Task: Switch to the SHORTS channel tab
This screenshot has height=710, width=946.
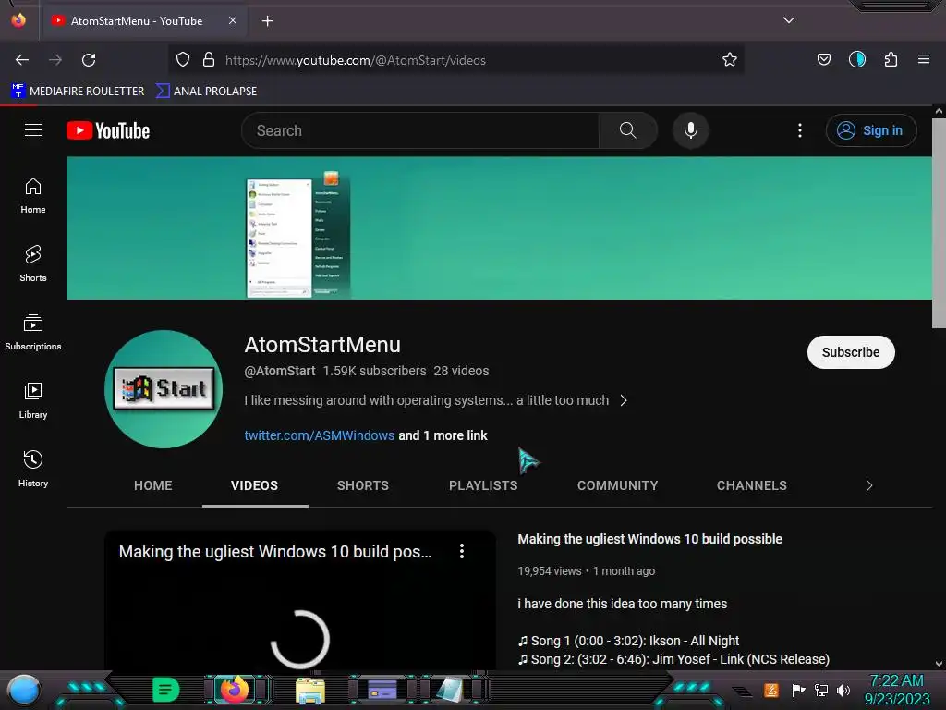Action: [362, 485]
